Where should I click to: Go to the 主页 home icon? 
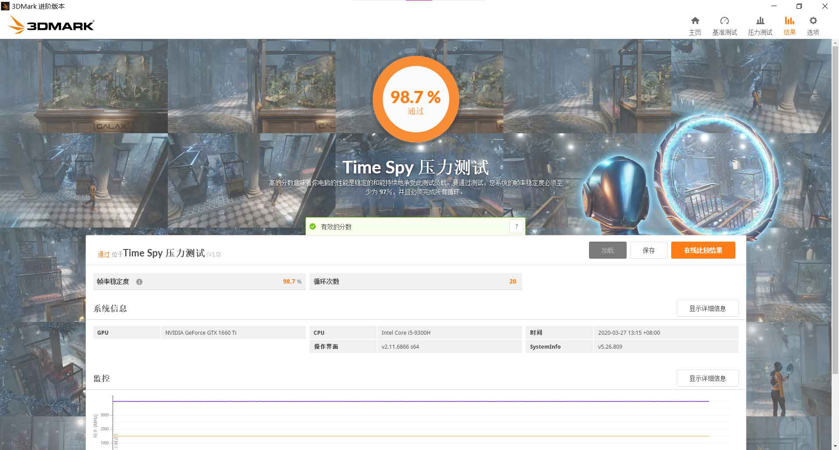point(695,21)
